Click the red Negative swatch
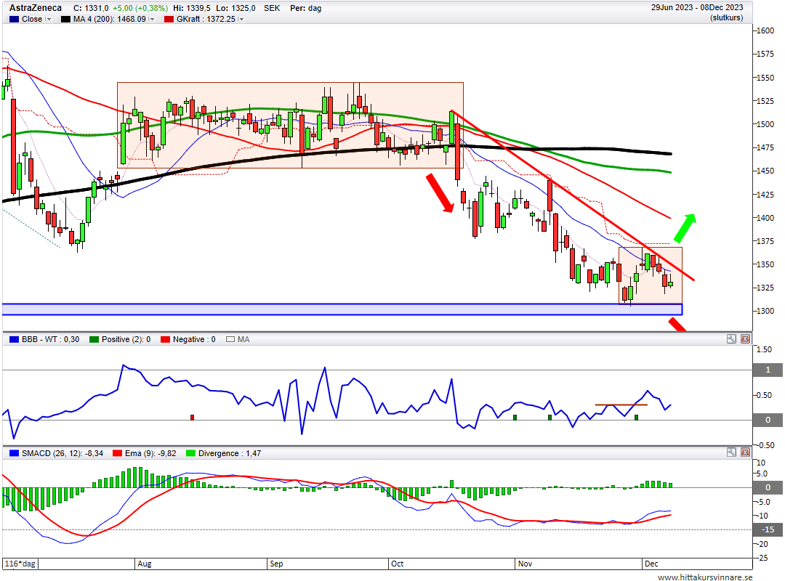Image resolution: width=785 pixels, height=581 pixels. click(165, 339)
